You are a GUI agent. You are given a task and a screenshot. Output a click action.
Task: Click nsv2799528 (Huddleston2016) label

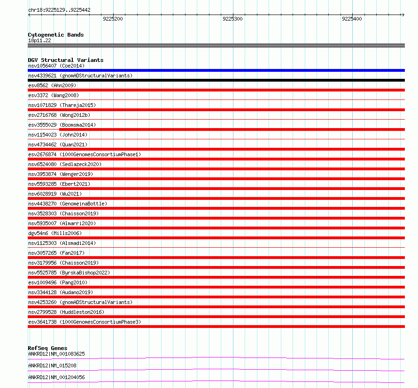(66, 312)
